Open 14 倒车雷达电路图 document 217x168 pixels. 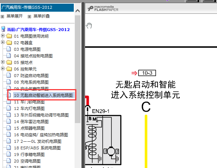click(31, 122)
